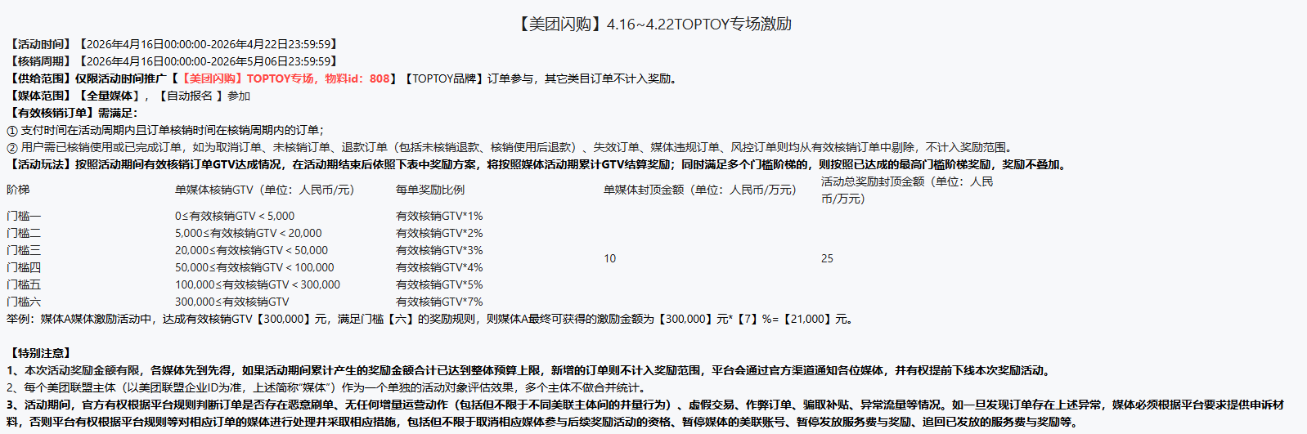Click the 5,000≤有效核销GTV＜20,000 range cell
1307x434 pixels.
(248, 233)
